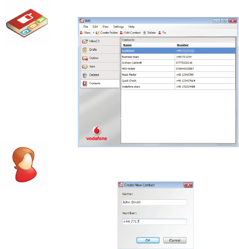
Task: Click the number +49 12343765 cell
Action: (205, 75)
